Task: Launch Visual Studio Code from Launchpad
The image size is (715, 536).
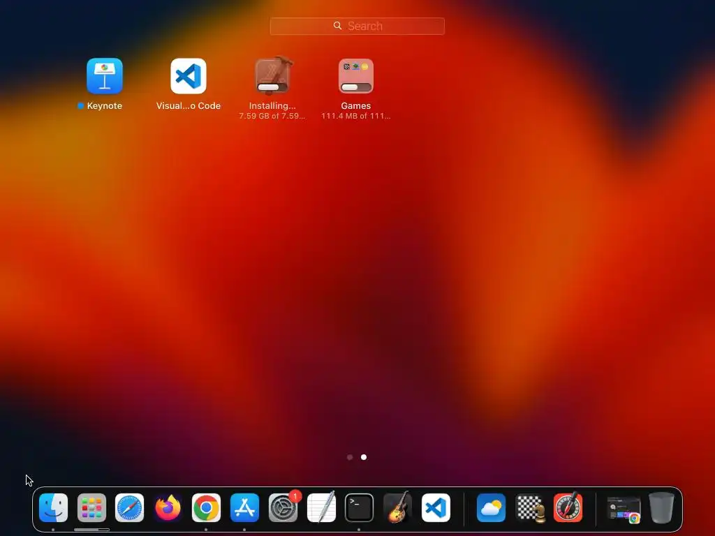Action: coord(189,75)
